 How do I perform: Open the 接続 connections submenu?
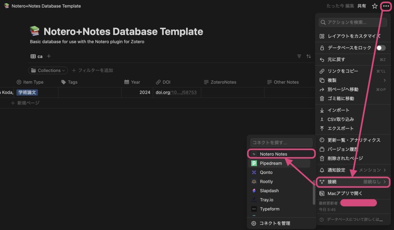[352, 182]
